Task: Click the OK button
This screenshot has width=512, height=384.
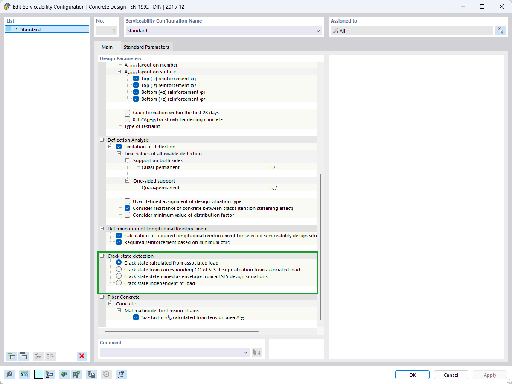Action: (412, 375)
